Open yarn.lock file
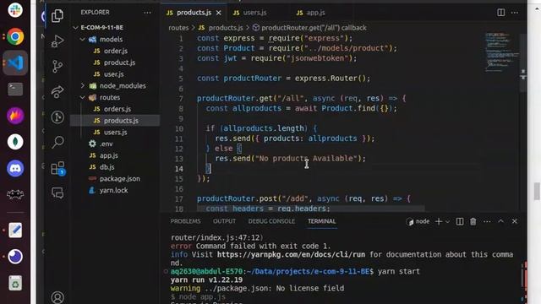 coord(113,190)
